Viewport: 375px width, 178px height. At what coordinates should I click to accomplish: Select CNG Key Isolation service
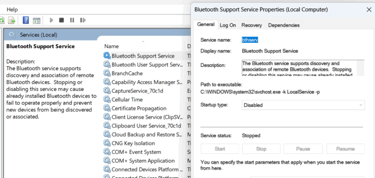pyautogui.click(x=133, y=143)
